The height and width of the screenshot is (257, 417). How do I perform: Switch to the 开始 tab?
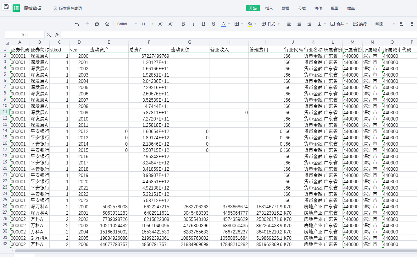tap(253, 8)
